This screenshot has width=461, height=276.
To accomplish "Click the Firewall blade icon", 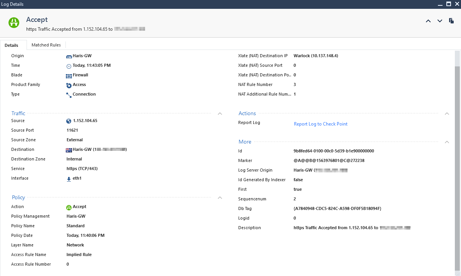I will pos(69,76).
